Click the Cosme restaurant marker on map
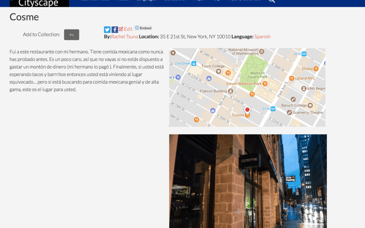 [x=247, y=116]
